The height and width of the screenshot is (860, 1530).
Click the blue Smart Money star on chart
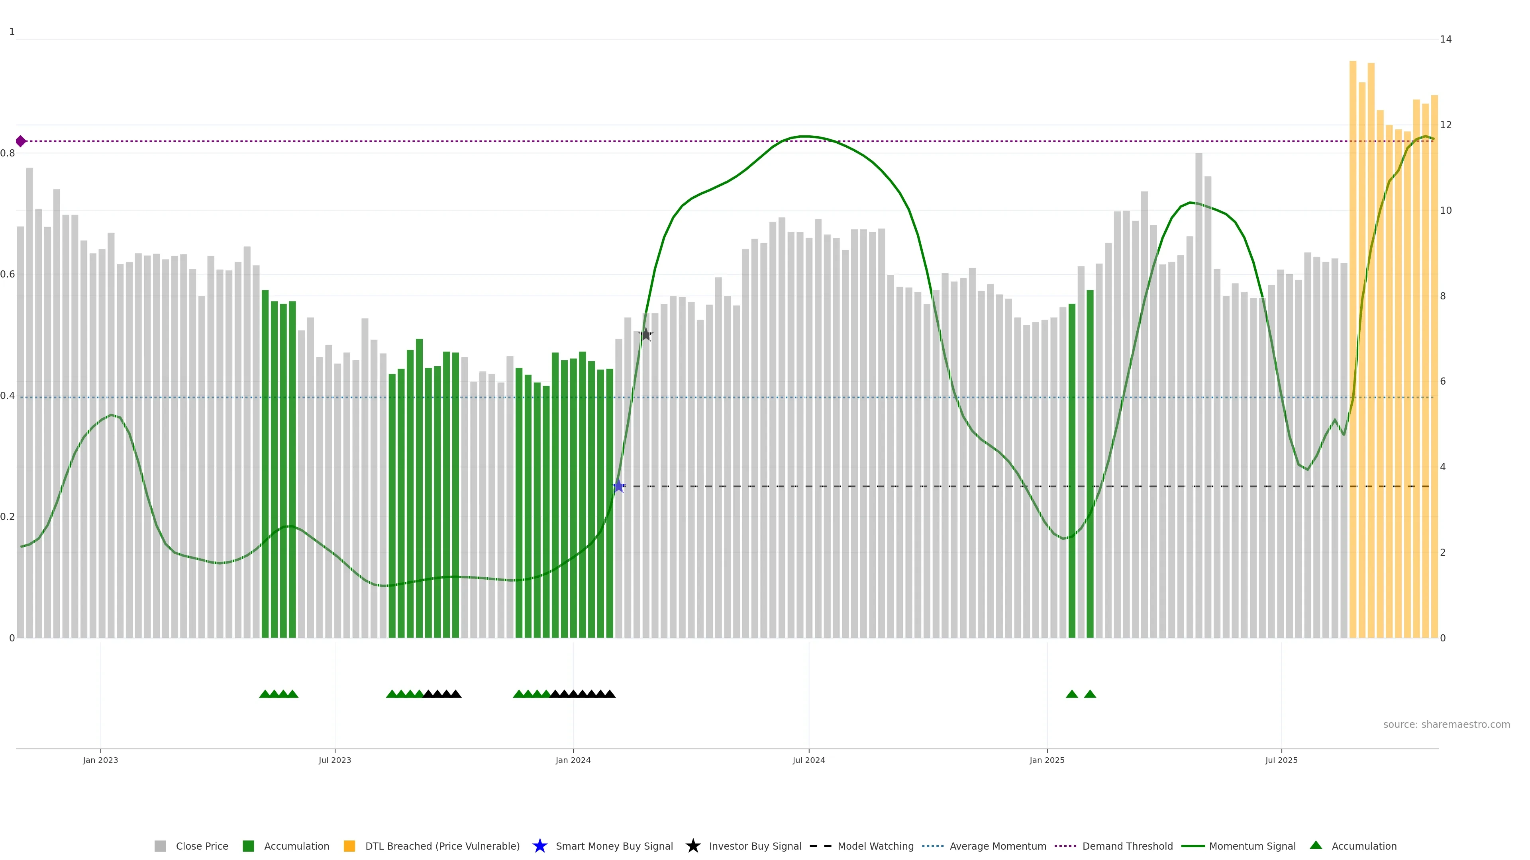618,486
